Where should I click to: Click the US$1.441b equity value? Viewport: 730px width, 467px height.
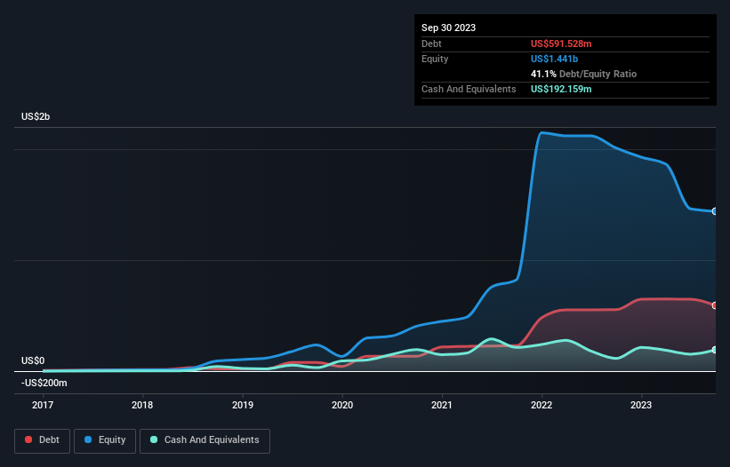click(x=554, y=59)
